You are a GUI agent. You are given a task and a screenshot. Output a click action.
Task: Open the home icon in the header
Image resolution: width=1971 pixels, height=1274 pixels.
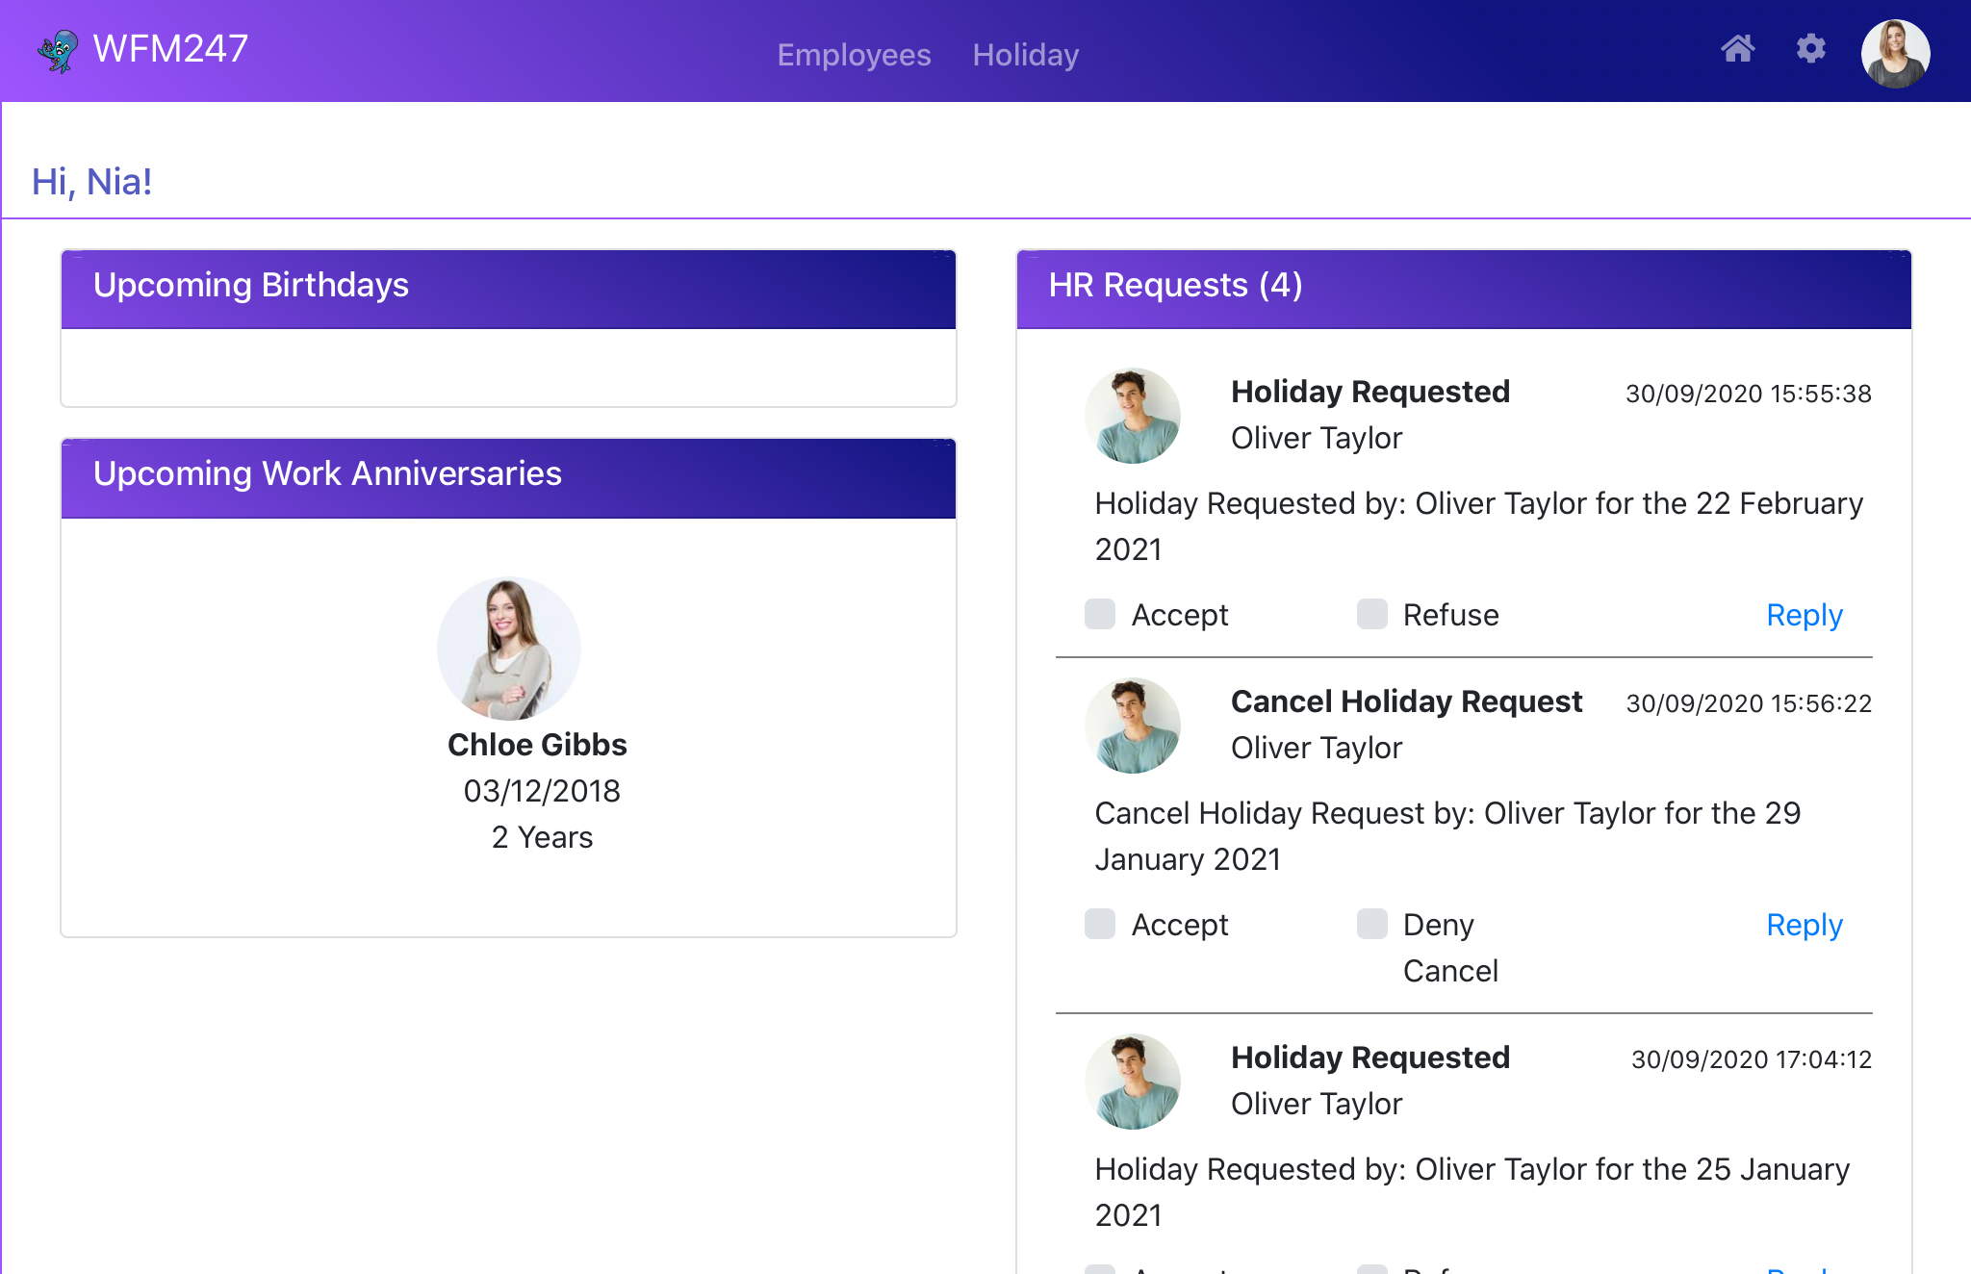[1738, 48]
